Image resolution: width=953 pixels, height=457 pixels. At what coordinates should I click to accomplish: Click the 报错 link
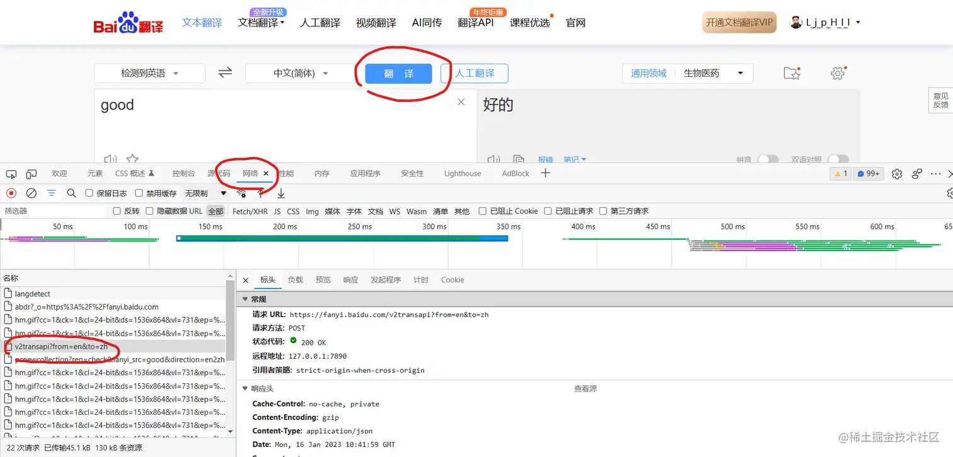pyautogui.click(x=545, y=160)
